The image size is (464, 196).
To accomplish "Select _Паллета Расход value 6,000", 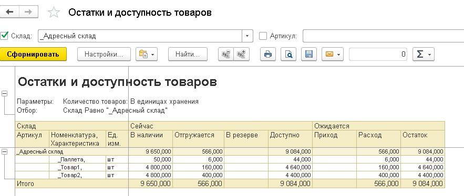I will coord(378,160).
